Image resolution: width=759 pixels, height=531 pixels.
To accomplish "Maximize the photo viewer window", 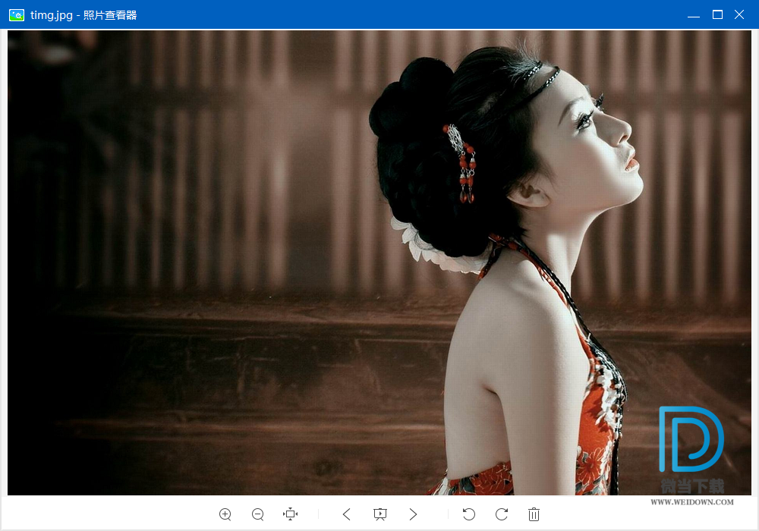I will 717,14.
